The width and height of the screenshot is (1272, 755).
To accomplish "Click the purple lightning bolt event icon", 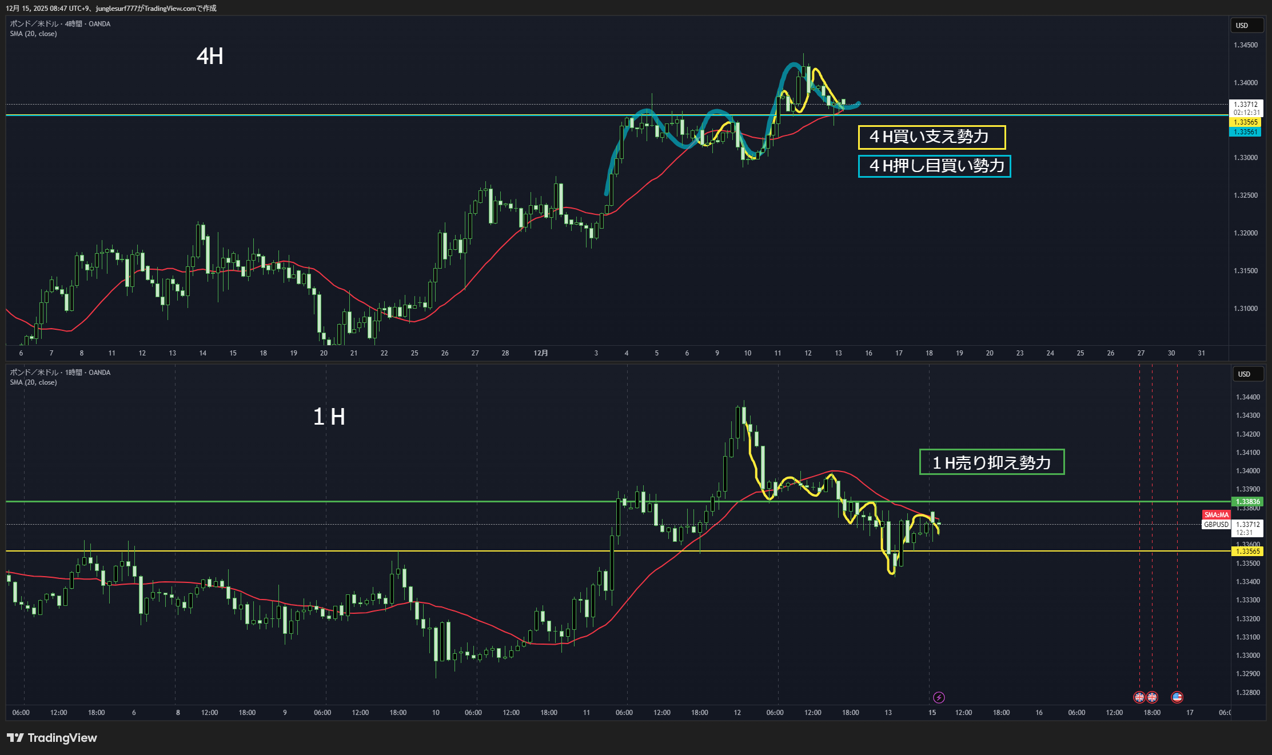I will pos(939,697).
